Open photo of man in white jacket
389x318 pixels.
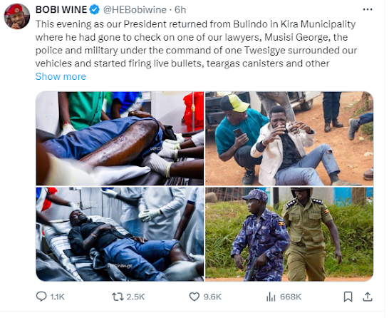pos(289,138)
